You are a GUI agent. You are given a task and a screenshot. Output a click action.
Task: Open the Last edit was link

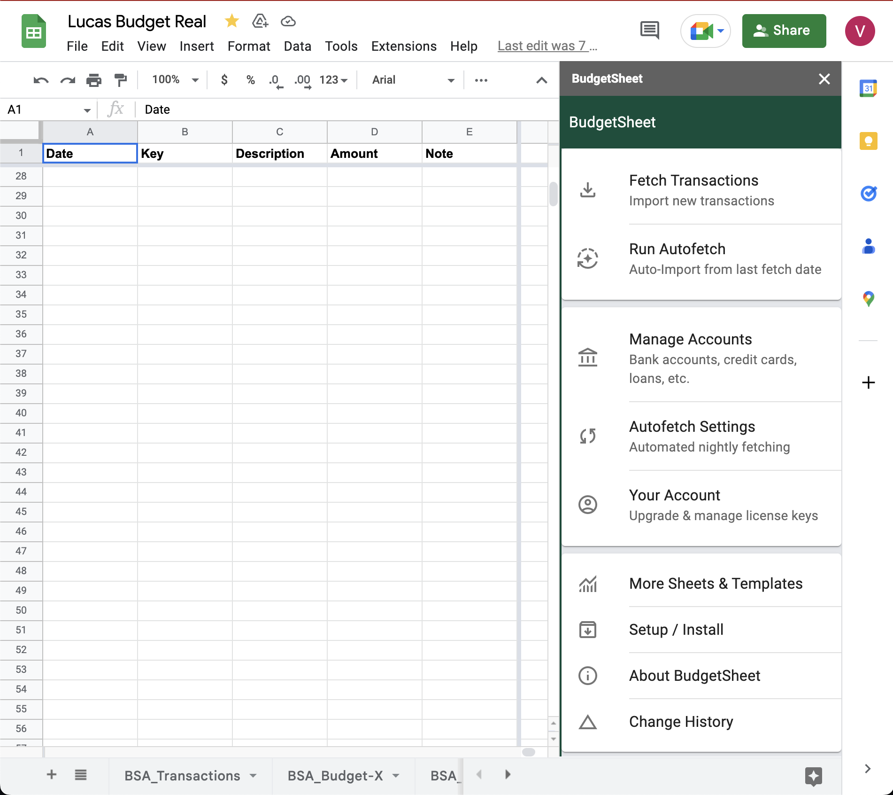(x=547, y=46)
